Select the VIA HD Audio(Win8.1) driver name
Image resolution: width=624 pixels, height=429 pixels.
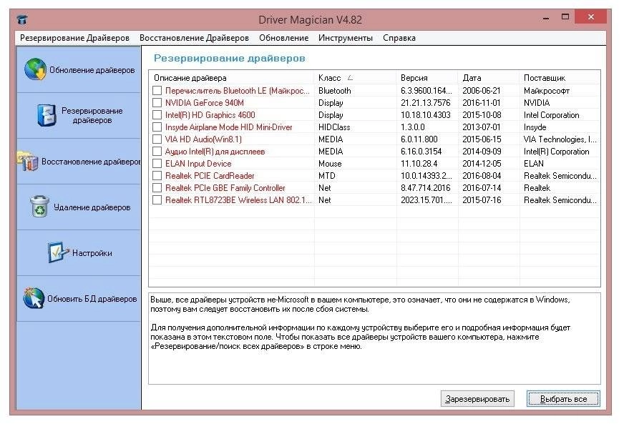[203, 139]
